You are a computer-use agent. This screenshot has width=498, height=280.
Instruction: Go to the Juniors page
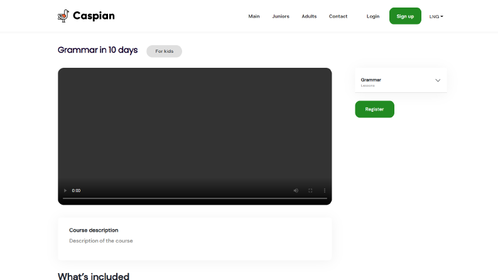281,16
